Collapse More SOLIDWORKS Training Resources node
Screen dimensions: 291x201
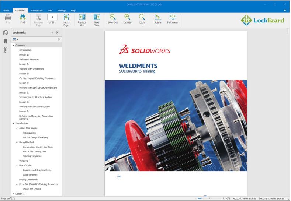17,184
